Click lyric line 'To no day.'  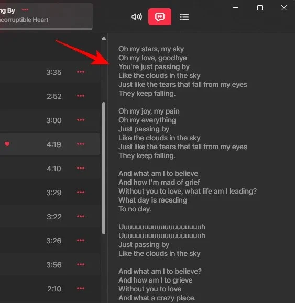pos(135,209)
